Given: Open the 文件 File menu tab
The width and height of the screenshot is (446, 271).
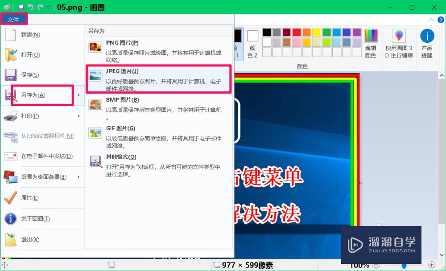Looking at the screenshot, I should tap(13, 20).
